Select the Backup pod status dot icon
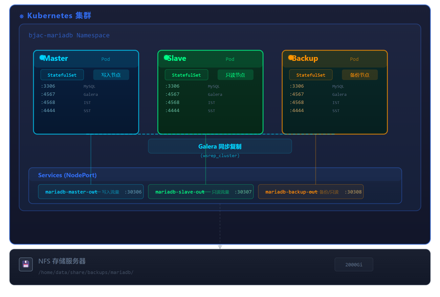Image resolution: width=440 pixels, height=297 pixels. point(290,58)
